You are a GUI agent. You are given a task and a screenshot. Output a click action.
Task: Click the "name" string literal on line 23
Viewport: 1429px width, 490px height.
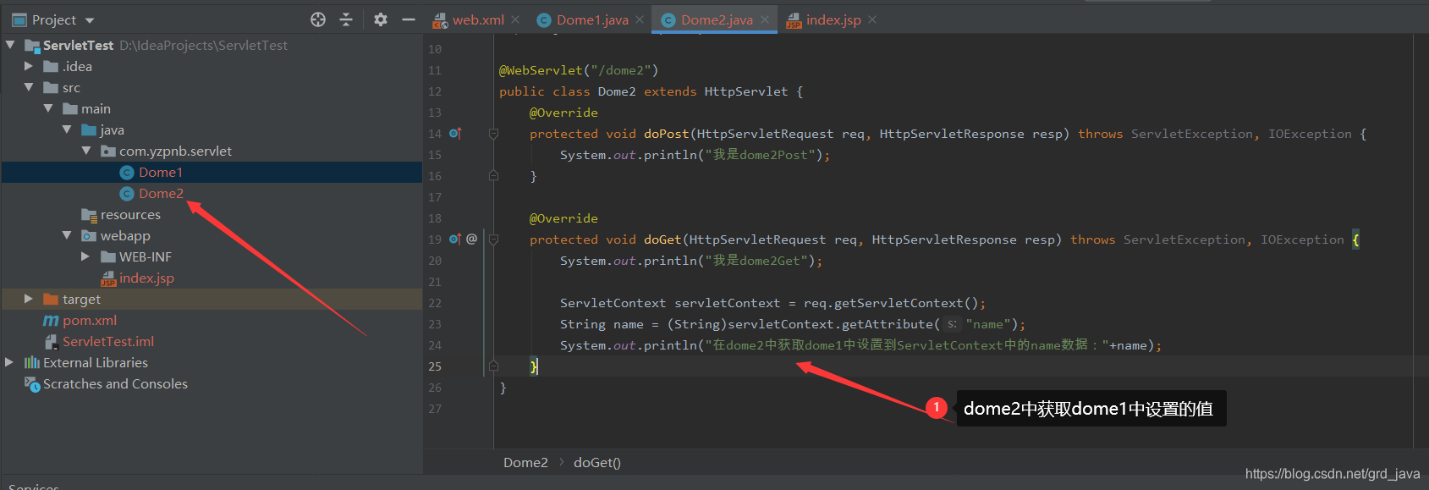(988, 324)
